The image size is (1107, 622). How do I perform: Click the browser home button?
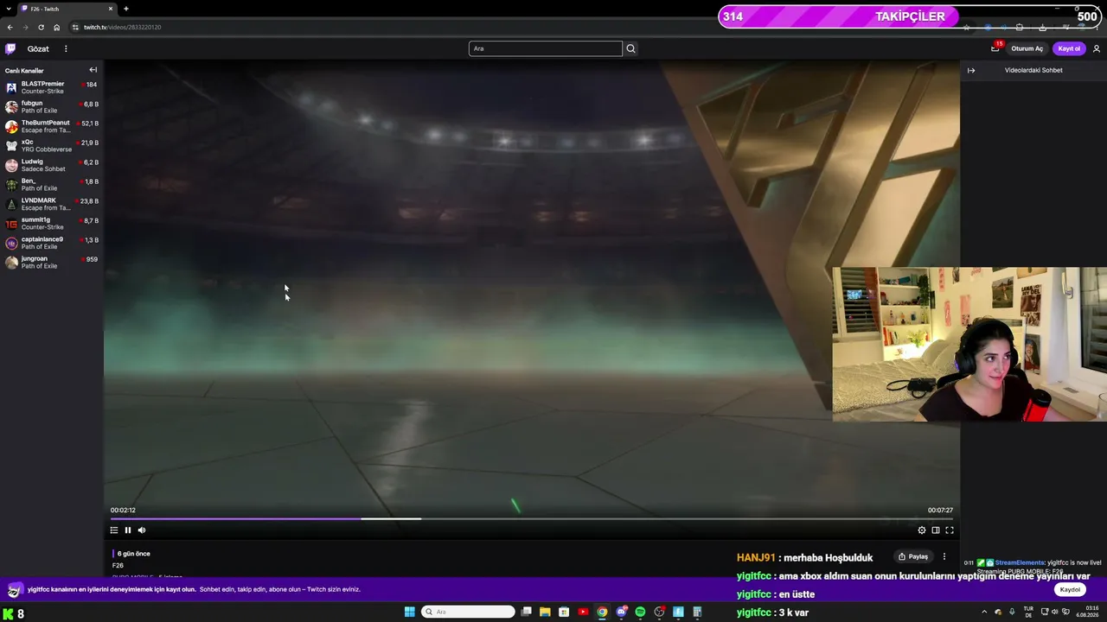pos(57,27)
